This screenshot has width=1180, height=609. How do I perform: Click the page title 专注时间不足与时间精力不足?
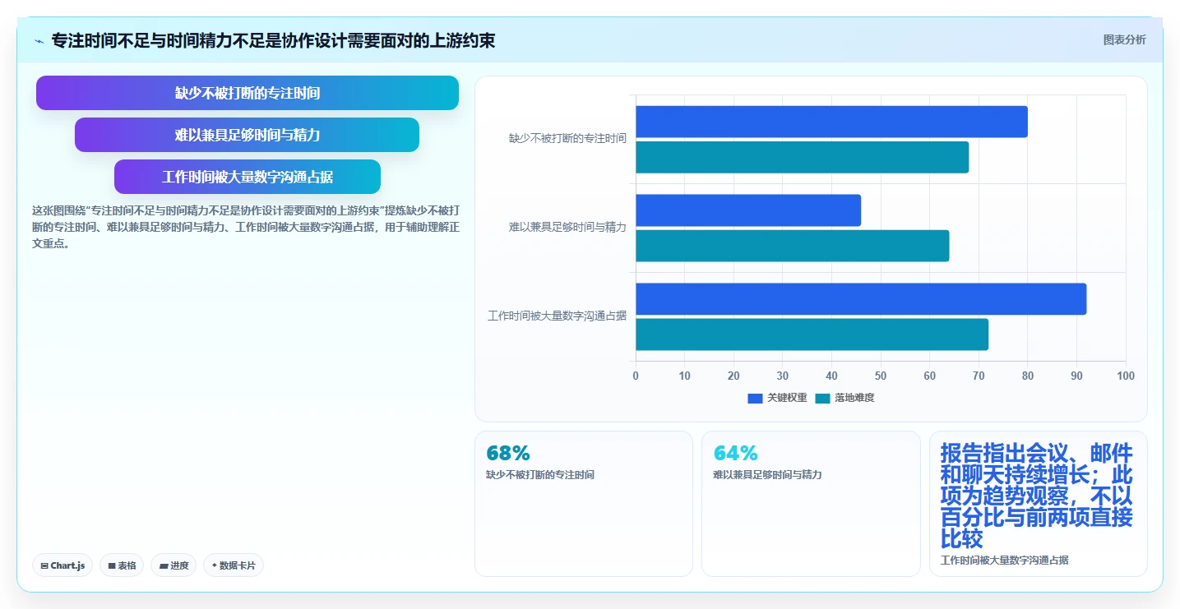pyautogui.click(x=273, y=40)
